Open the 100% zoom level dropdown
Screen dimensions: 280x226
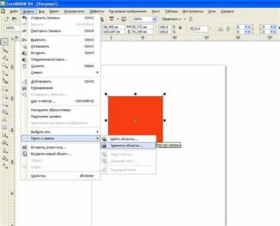[154, 19]
